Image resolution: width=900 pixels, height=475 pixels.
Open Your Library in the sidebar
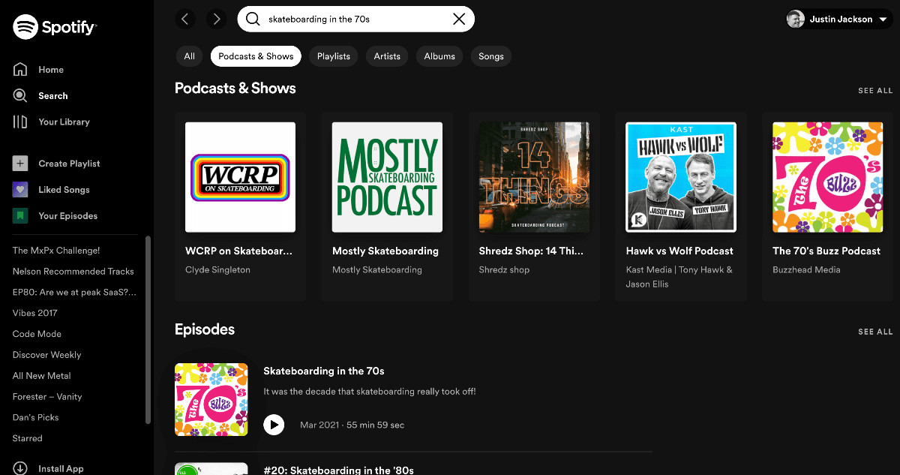64,122
